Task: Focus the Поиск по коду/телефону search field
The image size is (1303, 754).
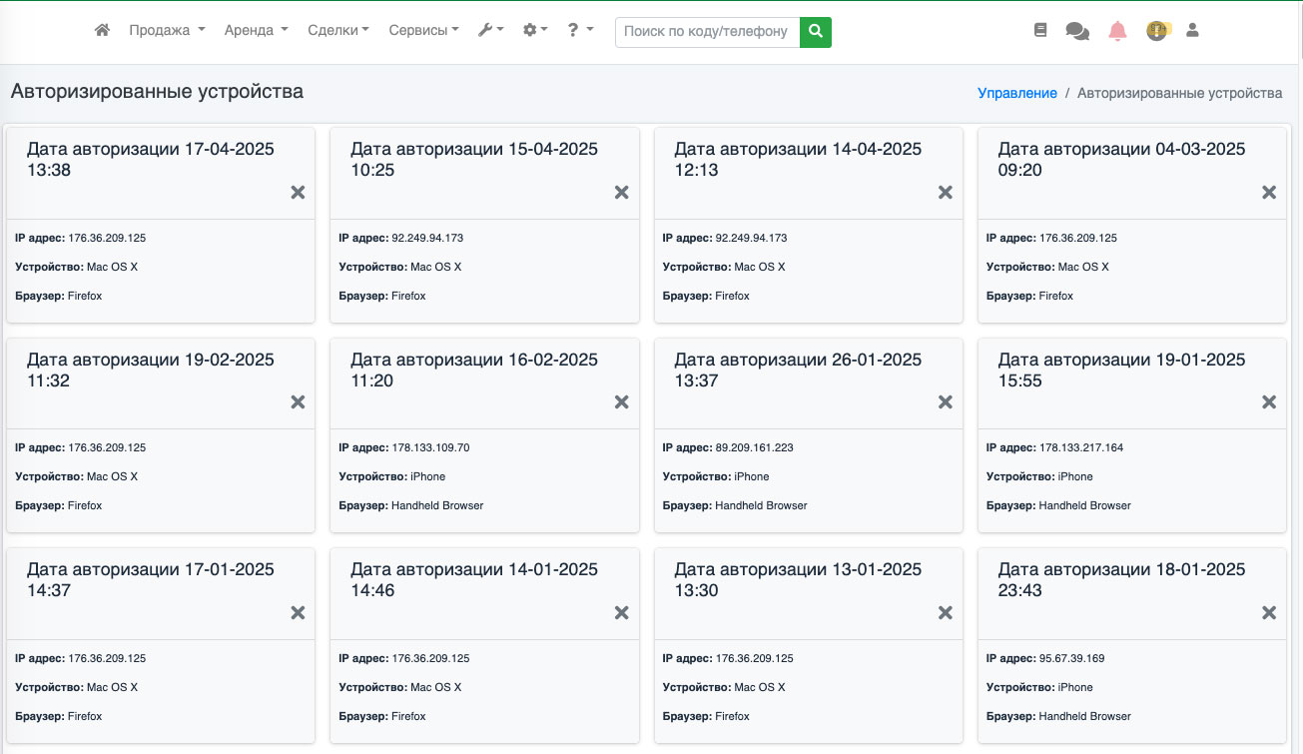Action: tap(707, 32)
